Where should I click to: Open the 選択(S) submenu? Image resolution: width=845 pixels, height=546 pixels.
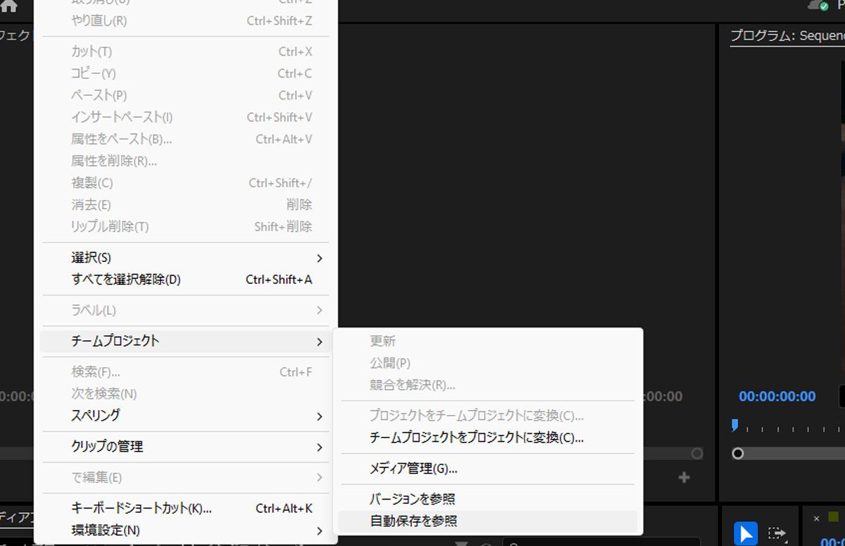[x=186, y=258]
